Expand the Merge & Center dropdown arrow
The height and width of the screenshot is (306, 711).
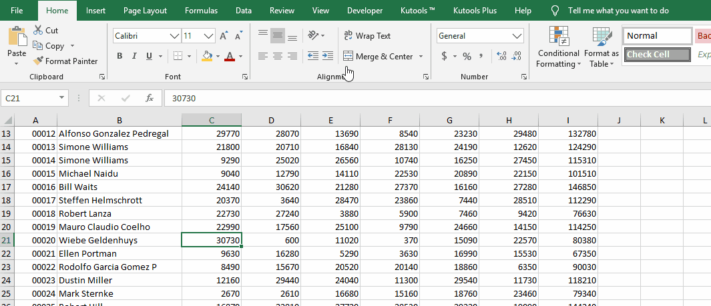[421, 57]
